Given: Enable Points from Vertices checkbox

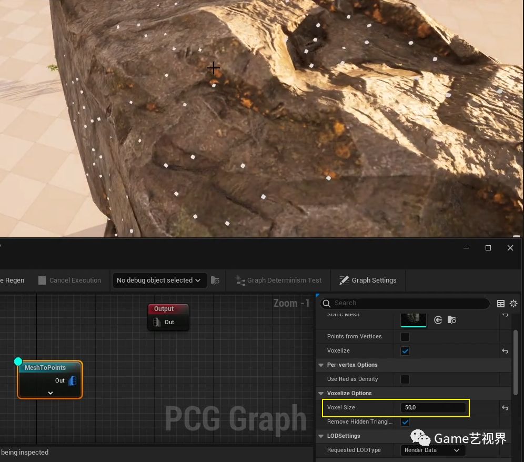Looking at the screenshot, I should click(x=405, y=337).
